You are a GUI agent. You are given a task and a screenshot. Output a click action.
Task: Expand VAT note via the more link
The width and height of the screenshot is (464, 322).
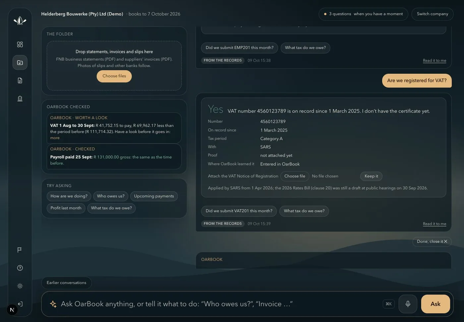55,138
